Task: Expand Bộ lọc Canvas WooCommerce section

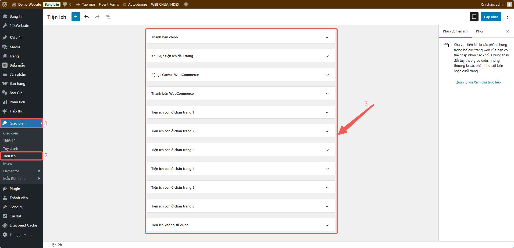Action: tap(327, 75)
